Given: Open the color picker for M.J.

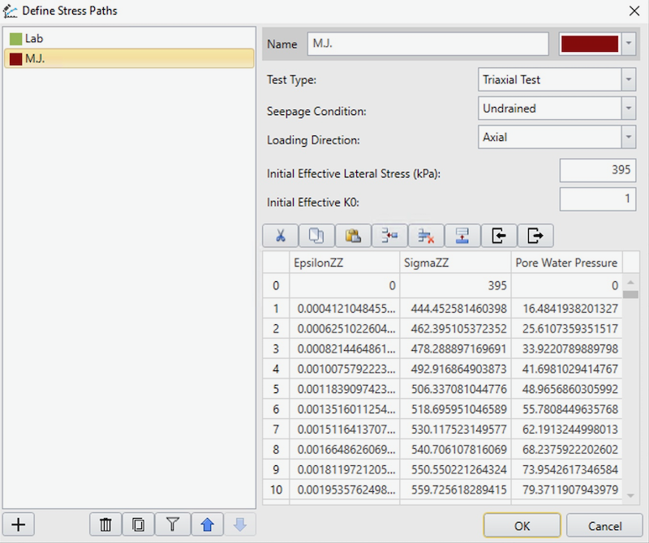Looking at the screenshot, I should point(629,44).
